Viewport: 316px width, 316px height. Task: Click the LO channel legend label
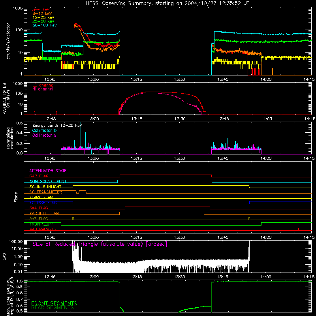pyautogui.click(x=43, y=85)
